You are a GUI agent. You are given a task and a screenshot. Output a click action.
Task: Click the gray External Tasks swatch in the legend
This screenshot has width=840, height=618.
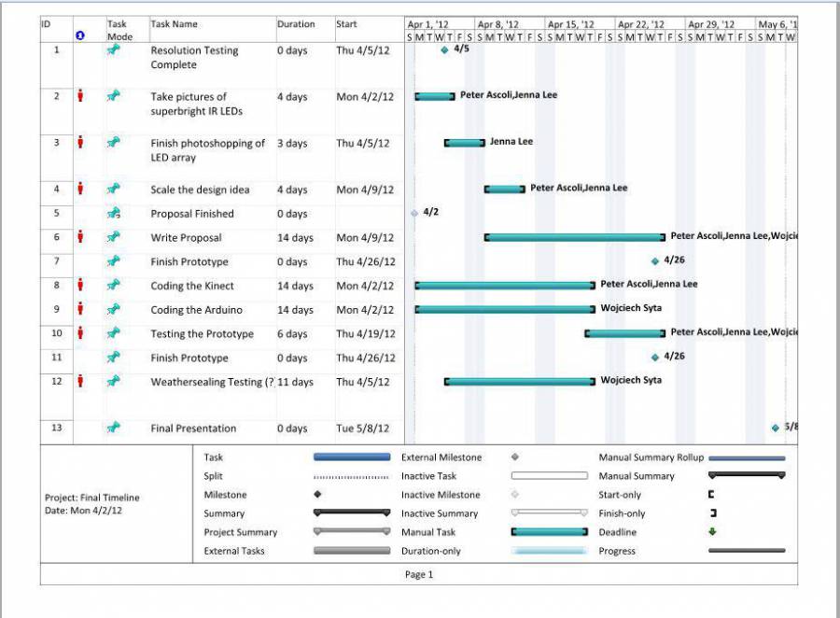[x=352, y=551]
